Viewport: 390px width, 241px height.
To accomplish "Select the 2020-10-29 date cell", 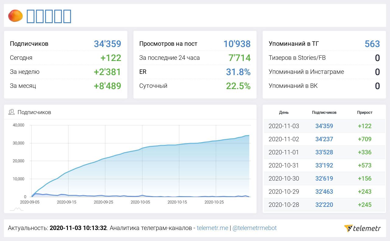I will (284, 191).
